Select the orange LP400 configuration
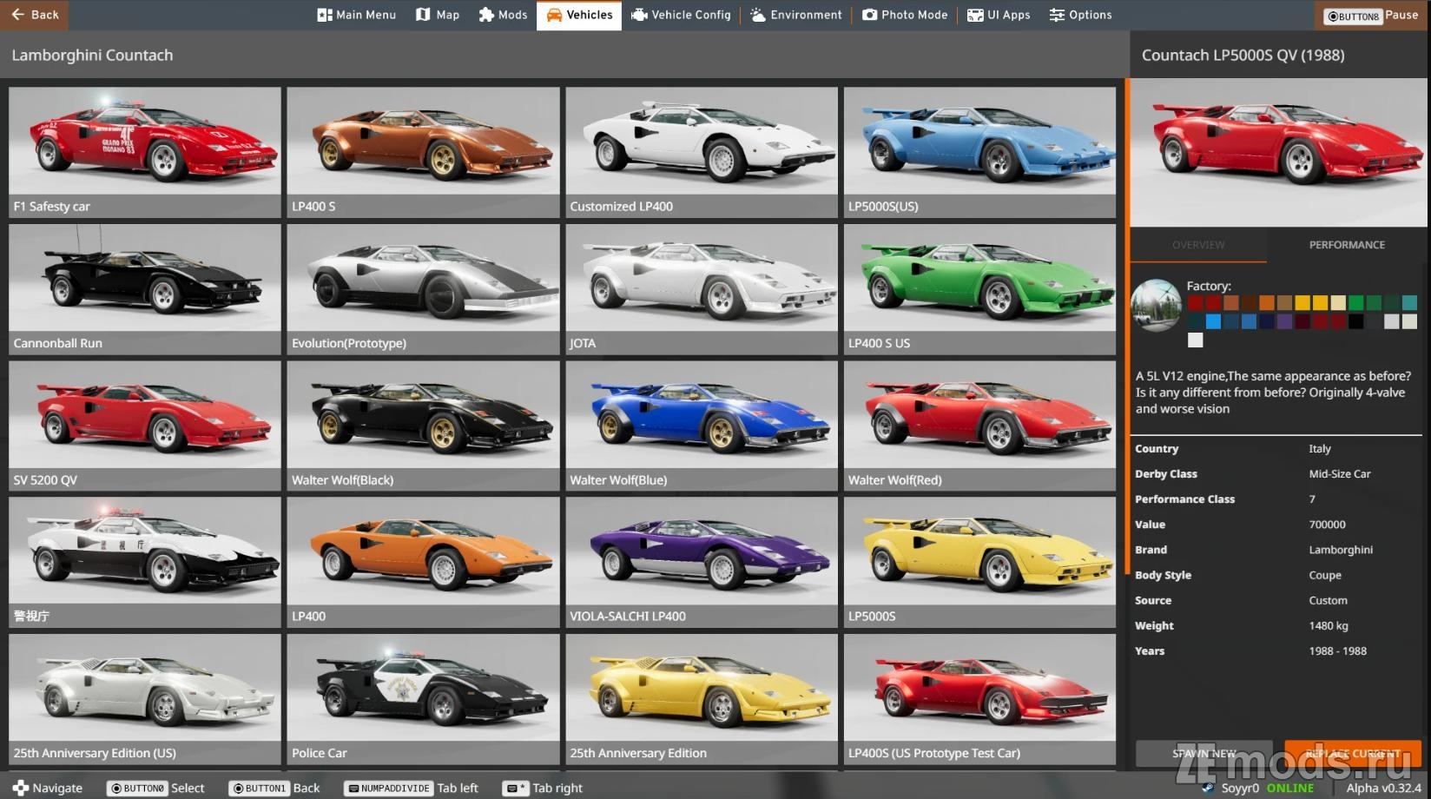Screen dimensions: 1431x799 423,562
